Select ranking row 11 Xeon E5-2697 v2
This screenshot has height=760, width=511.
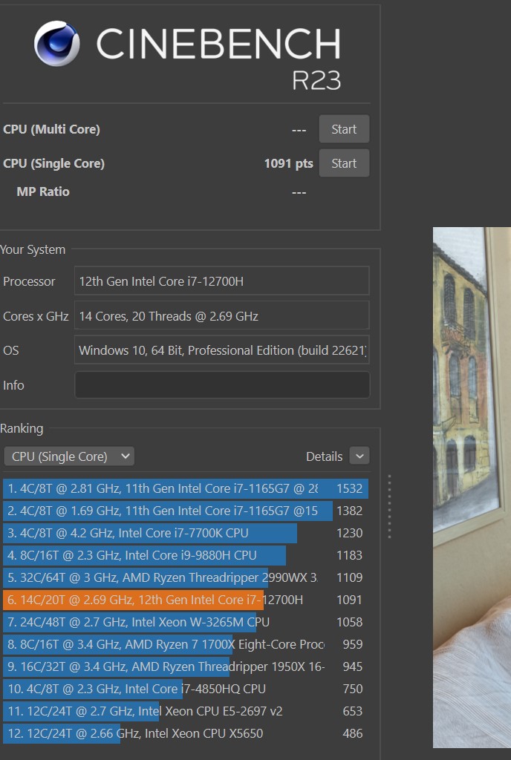186,712
